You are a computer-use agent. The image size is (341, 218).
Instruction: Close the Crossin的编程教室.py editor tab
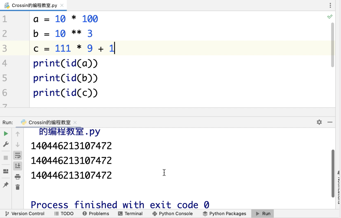[x=62, y=5]
